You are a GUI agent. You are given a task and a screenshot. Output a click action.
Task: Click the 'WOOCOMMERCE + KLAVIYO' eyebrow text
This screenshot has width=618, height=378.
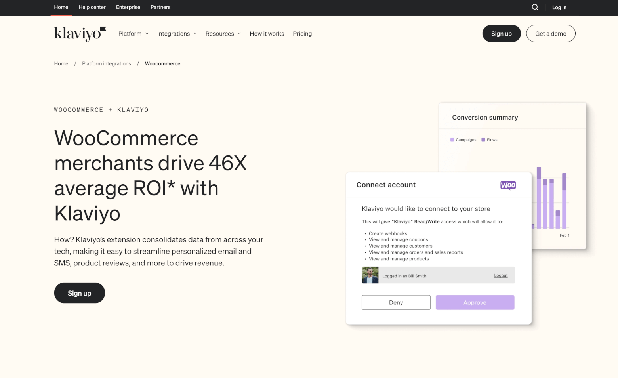[x=101, y=110]
